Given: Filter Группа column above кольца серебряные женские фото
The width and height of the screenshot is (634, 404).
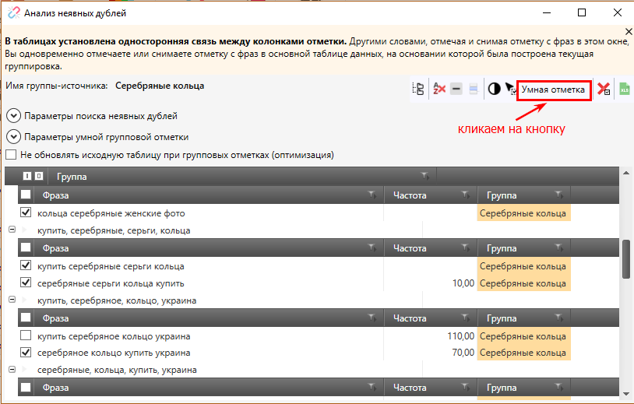Looking at the screenshot, I should point(559,195).
